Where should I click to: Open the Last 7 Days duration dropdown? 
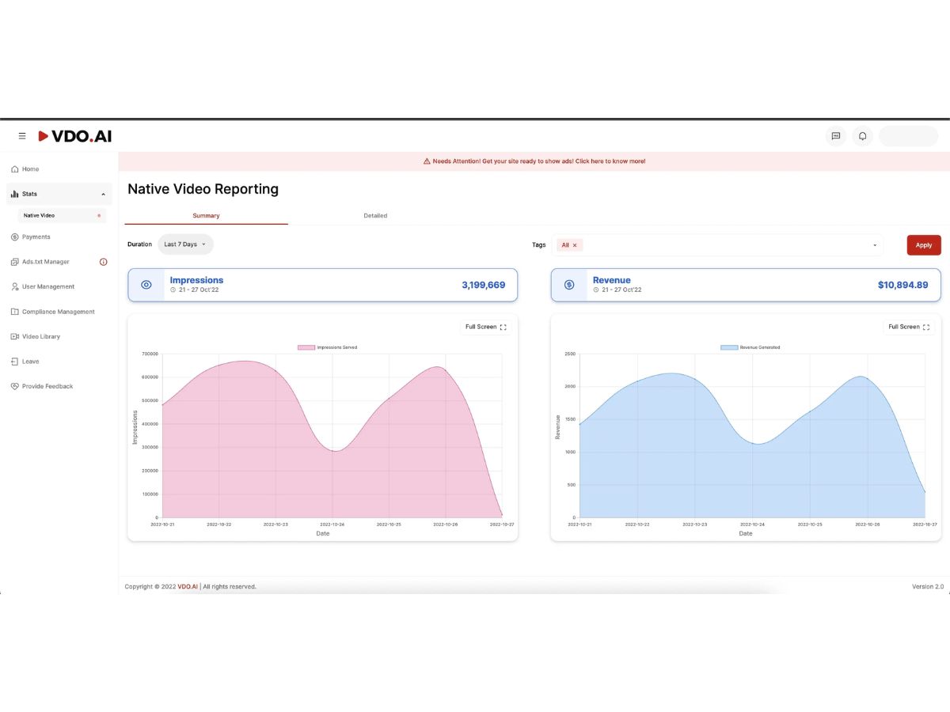(x=185, y=244)
